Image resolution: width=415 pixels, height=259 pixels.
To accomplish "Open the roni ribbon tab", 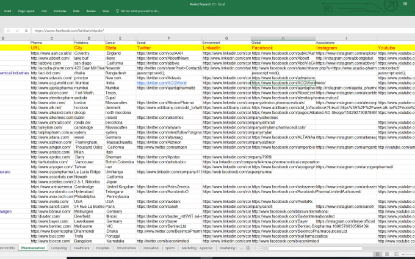I will 44,11.
